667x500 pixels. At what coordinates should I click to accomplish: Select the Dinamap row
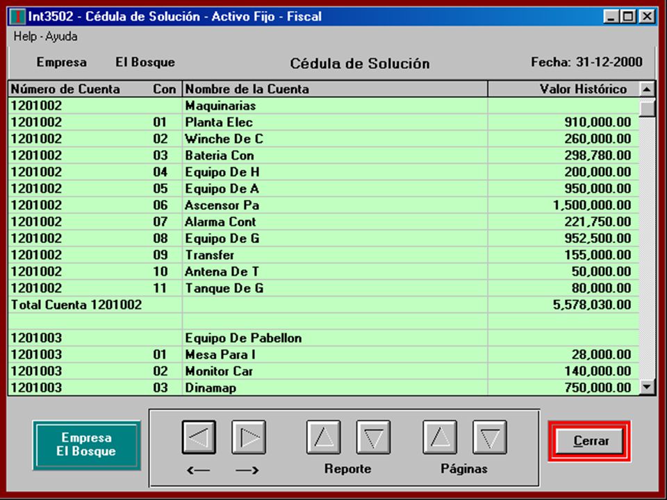[x=324, y=387]
